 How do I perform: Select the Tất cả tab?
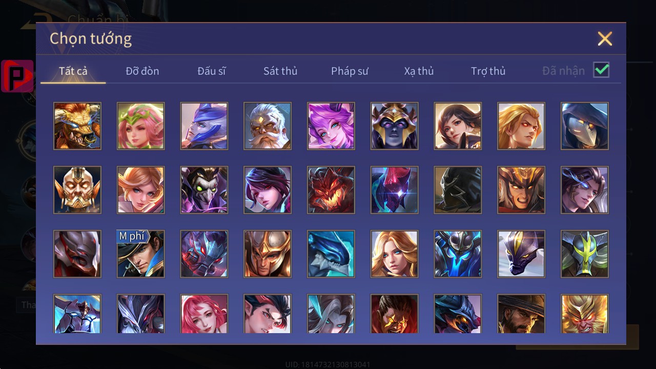(73, 71)
